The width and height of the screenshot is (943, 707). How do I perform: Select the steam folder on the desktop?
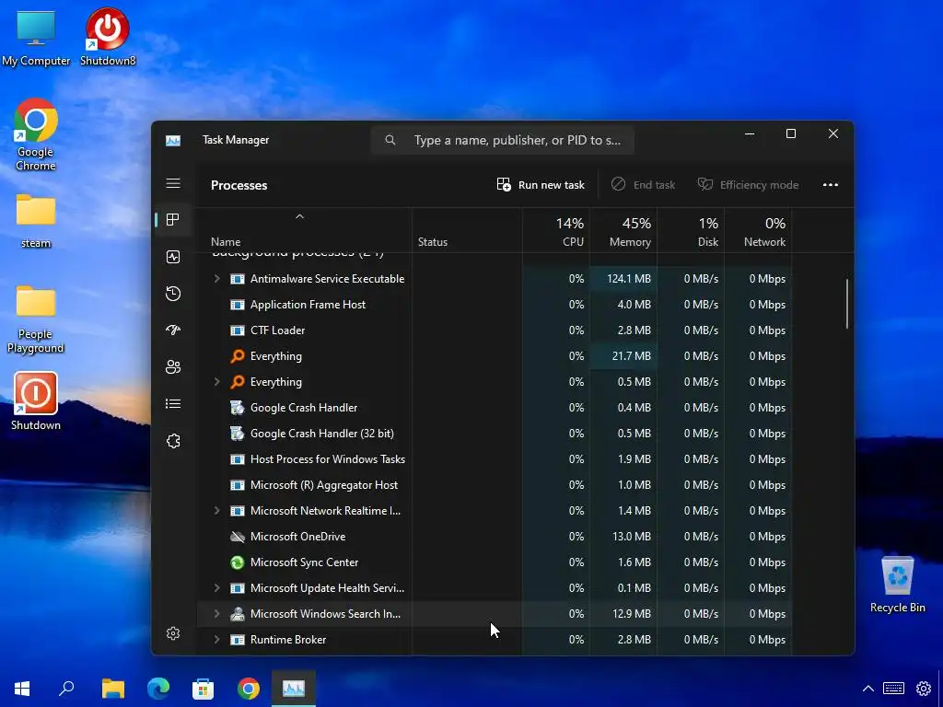tap(36, 221)
